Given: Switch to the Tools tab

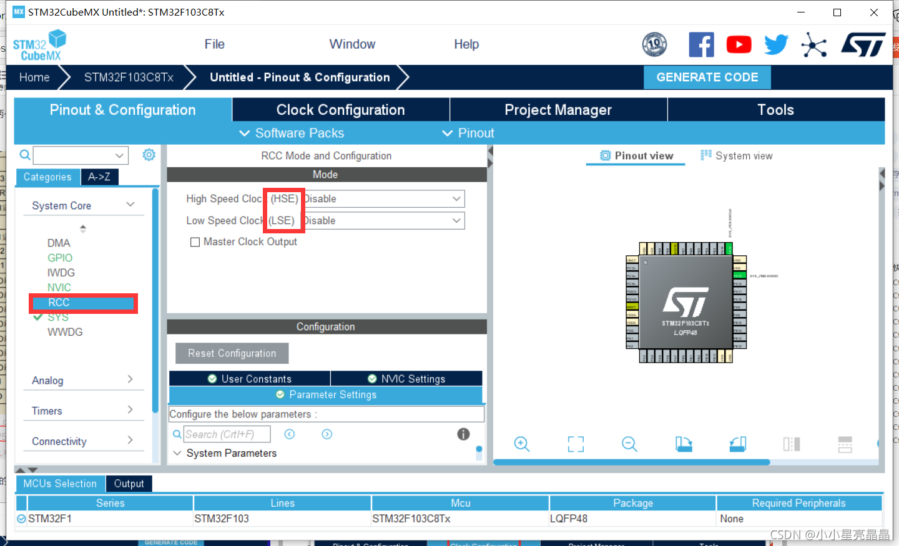Looking at the screenshot, I should pyautogui.click(x=776, y=110).
